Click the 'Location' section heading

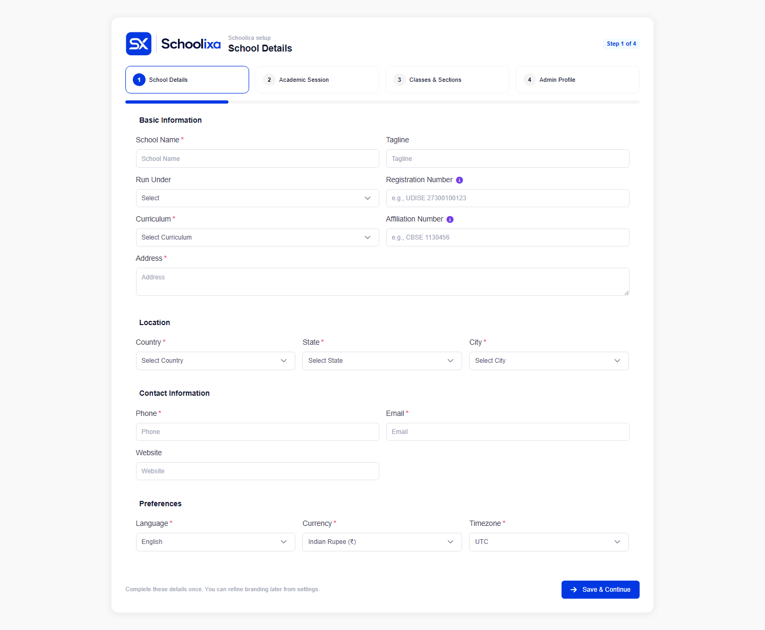[155, 322]
